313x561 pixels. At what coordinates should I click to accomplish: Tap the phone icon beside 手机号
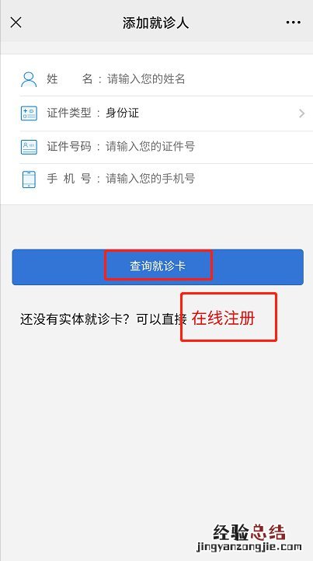[x=29, y=179]
